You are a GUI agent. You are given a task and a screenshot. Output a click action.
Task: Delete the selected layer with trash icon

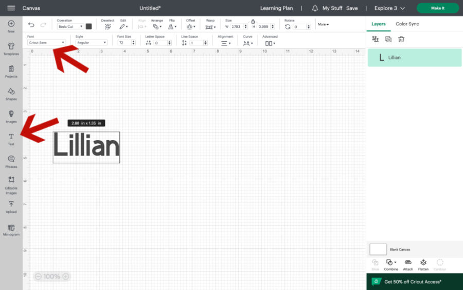pyautogui.click(x=401, y=39)
